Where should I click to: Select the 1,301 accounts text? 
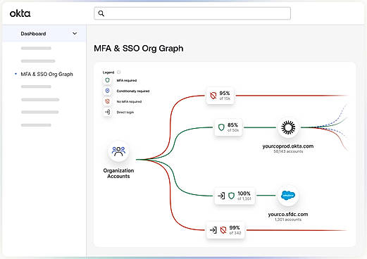pos(288,220)
